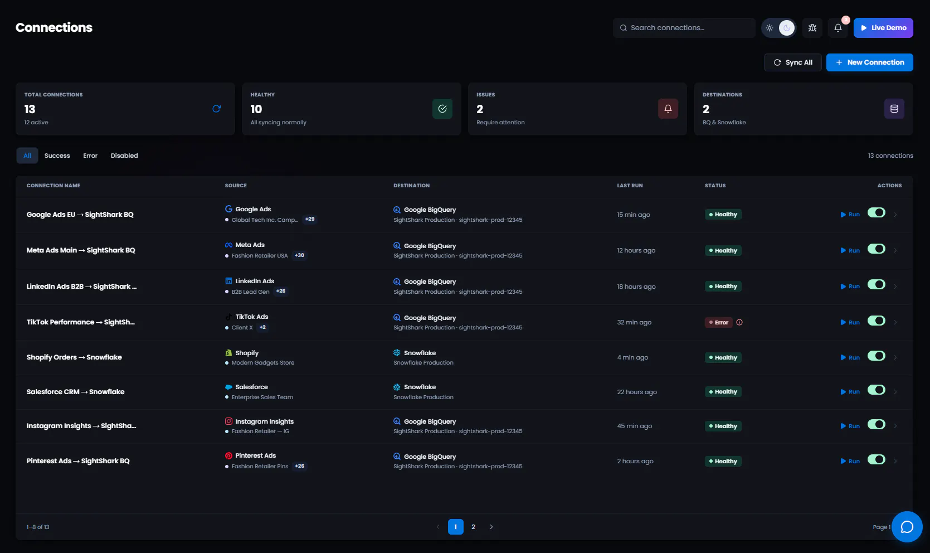
Task: Click the Salesforce source logo
Action: pyautogui.click(x=228, y=387)
